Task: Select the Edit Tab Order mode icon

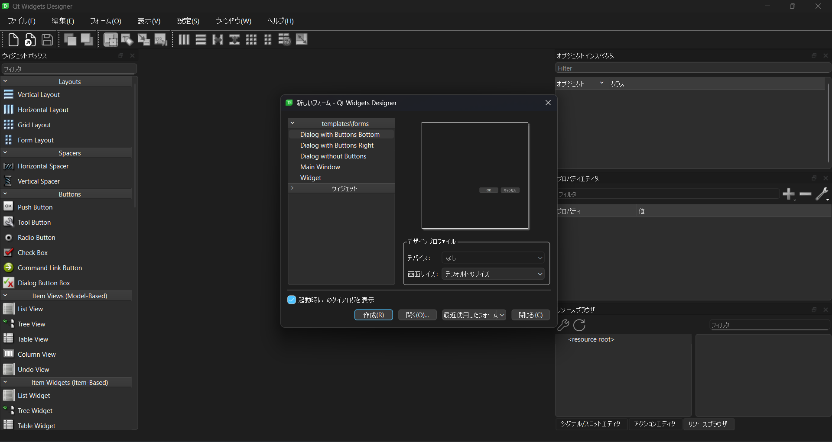Action: pos(161,39)
